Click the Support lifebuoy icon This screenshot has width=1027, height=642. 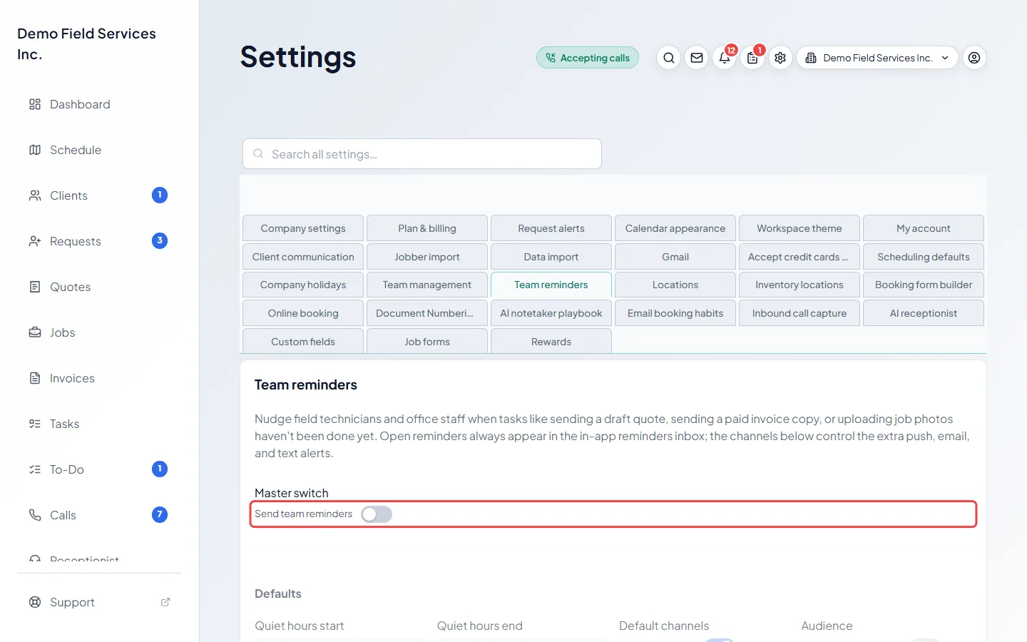35,602
